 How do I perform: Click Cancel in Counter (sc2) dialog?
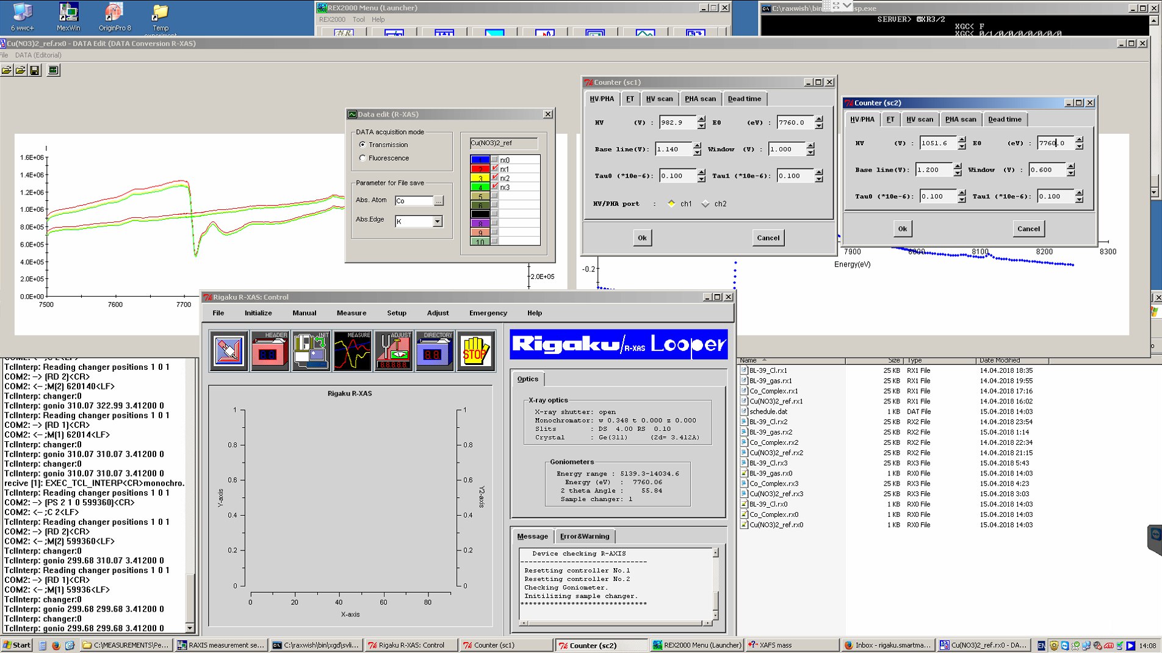(x=1028, y=229)
